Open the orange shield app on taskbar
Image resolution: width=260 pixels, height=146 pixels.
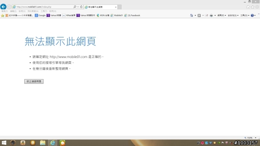(32, 143)
